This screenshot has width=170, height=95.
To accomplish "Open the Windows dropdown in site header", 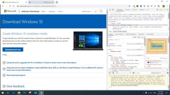I will tap(53, 11).
